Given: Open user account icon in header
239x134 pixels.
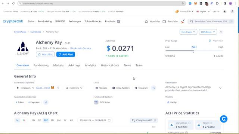Looking at the screenshot, I should pyautogui.click(x=232, y=12).
